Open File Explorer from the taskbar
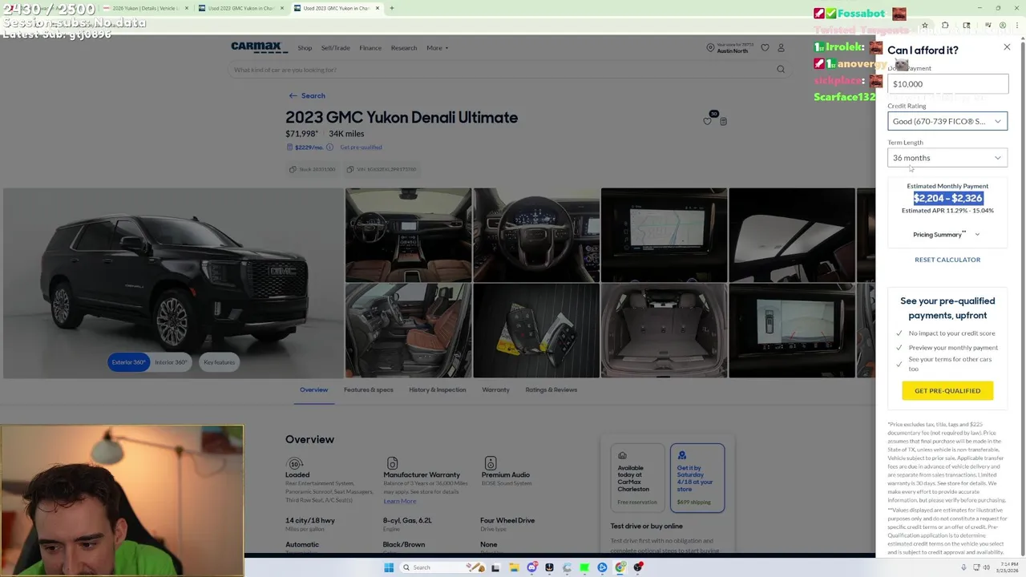The height and width of the screenshot is (577, 1026). [x=513, y=567]
